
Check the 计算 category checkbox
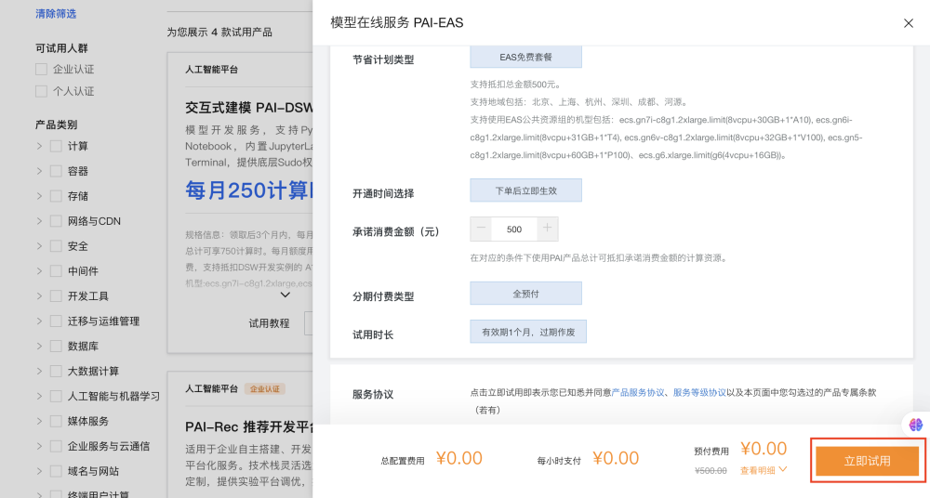coord(56,146)
